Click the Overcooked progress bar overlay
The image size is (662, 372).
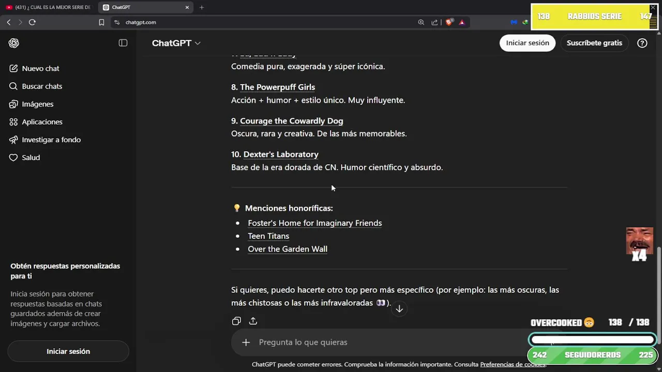pos(593,340)
